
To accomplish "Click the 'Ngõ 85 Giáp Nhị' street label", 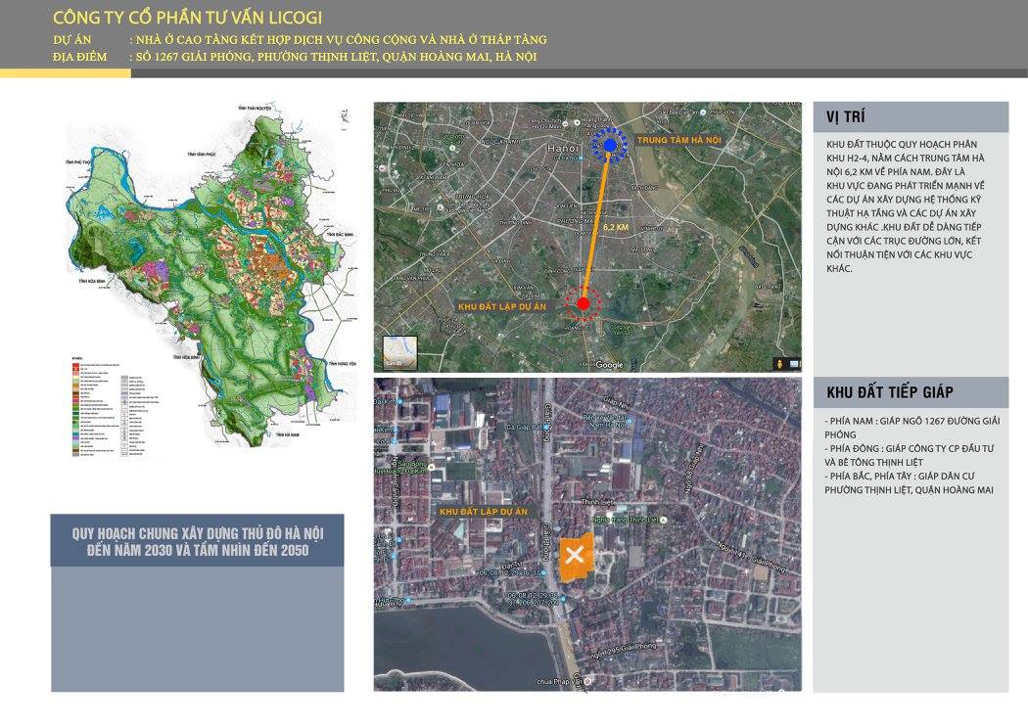I will [694, 469].
